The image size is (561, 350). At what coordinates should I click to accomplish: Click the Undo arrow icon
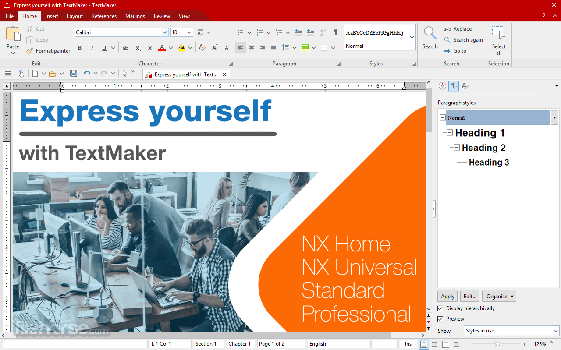tap(87, 74)
